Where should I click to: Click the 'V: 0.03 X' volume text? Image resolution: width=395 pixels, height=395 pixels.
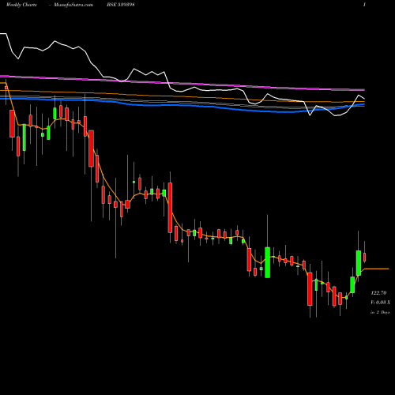click(380, 303)
